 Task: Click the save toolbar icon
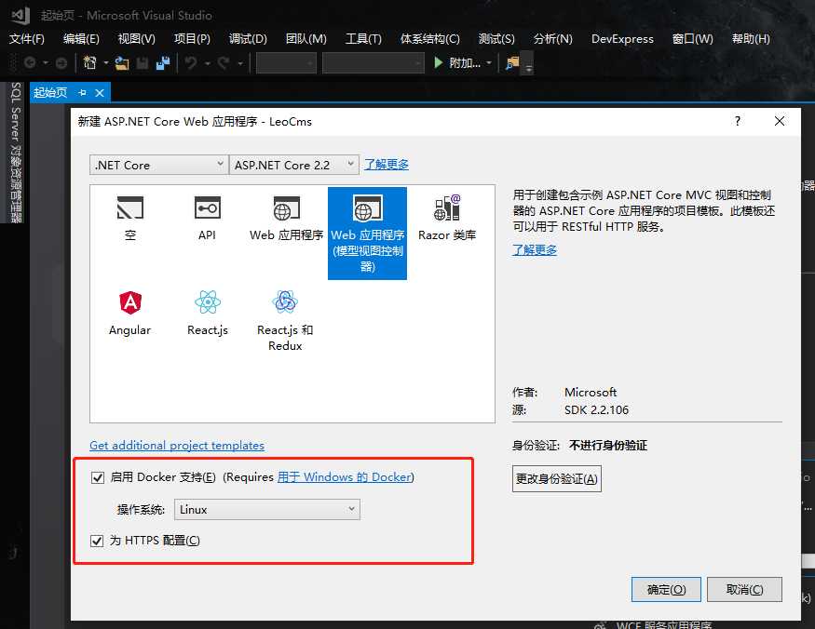142,63
